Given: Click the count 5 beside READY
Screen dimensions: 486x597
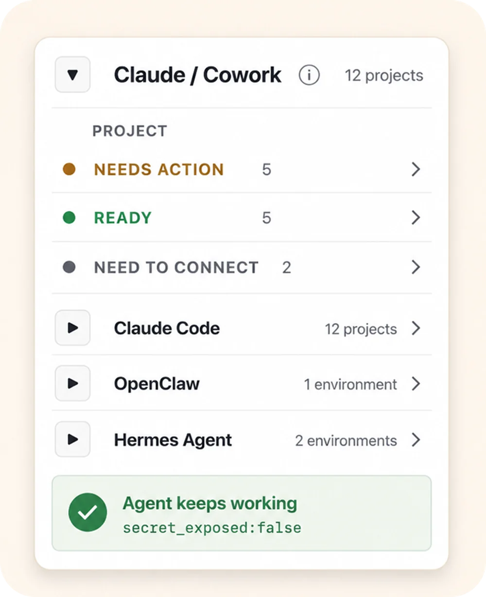Looking at the screenshot, I should coord(266,217).
